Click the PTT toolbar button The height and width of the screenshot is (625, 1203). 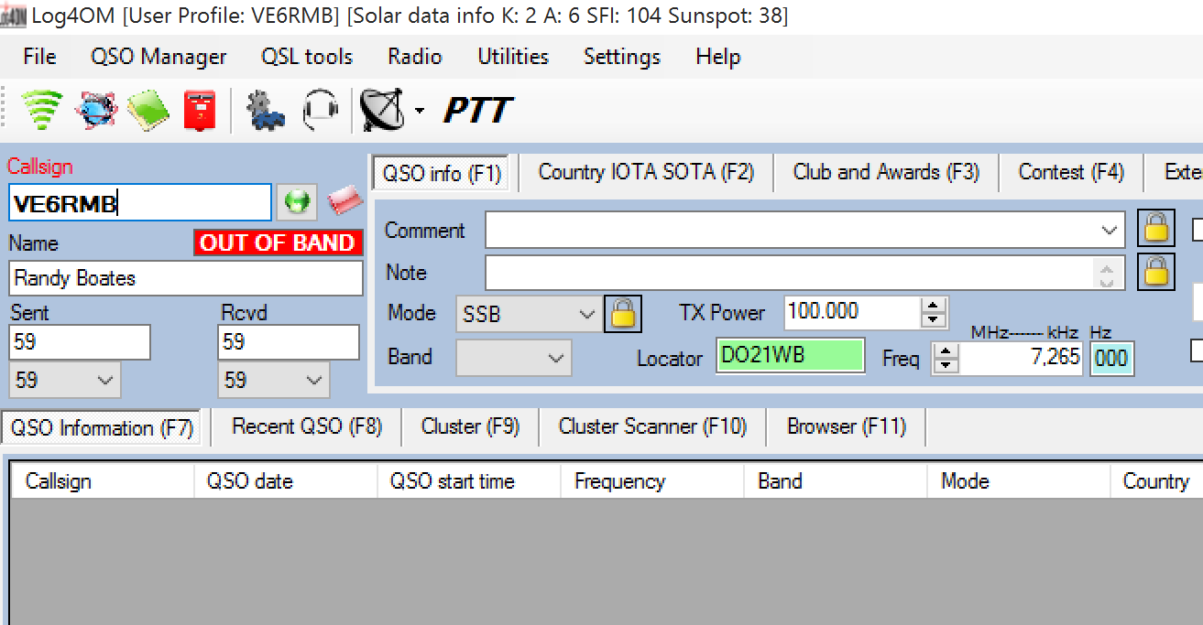pyautogui.click(x=477, y=111)
